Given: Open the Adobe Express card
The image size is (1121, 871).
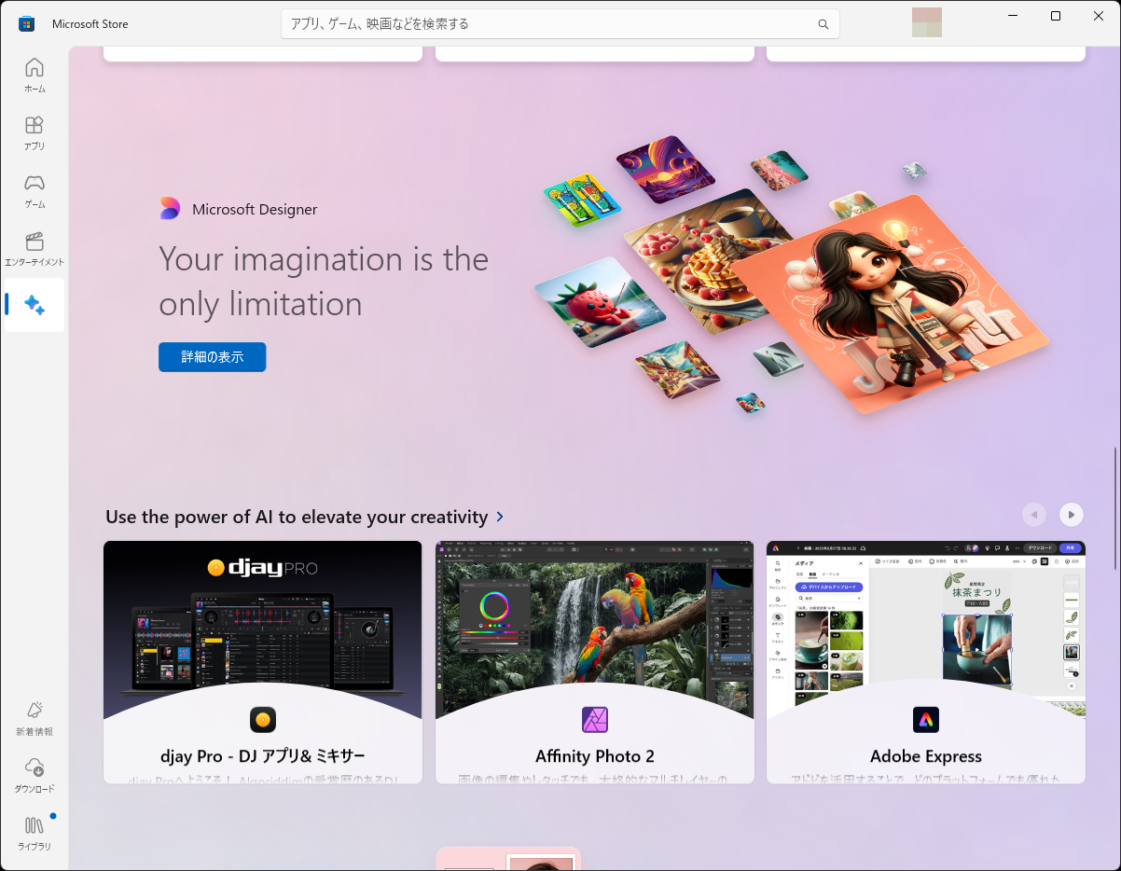Looking at the screenshot, I should [x=925, y=661].
